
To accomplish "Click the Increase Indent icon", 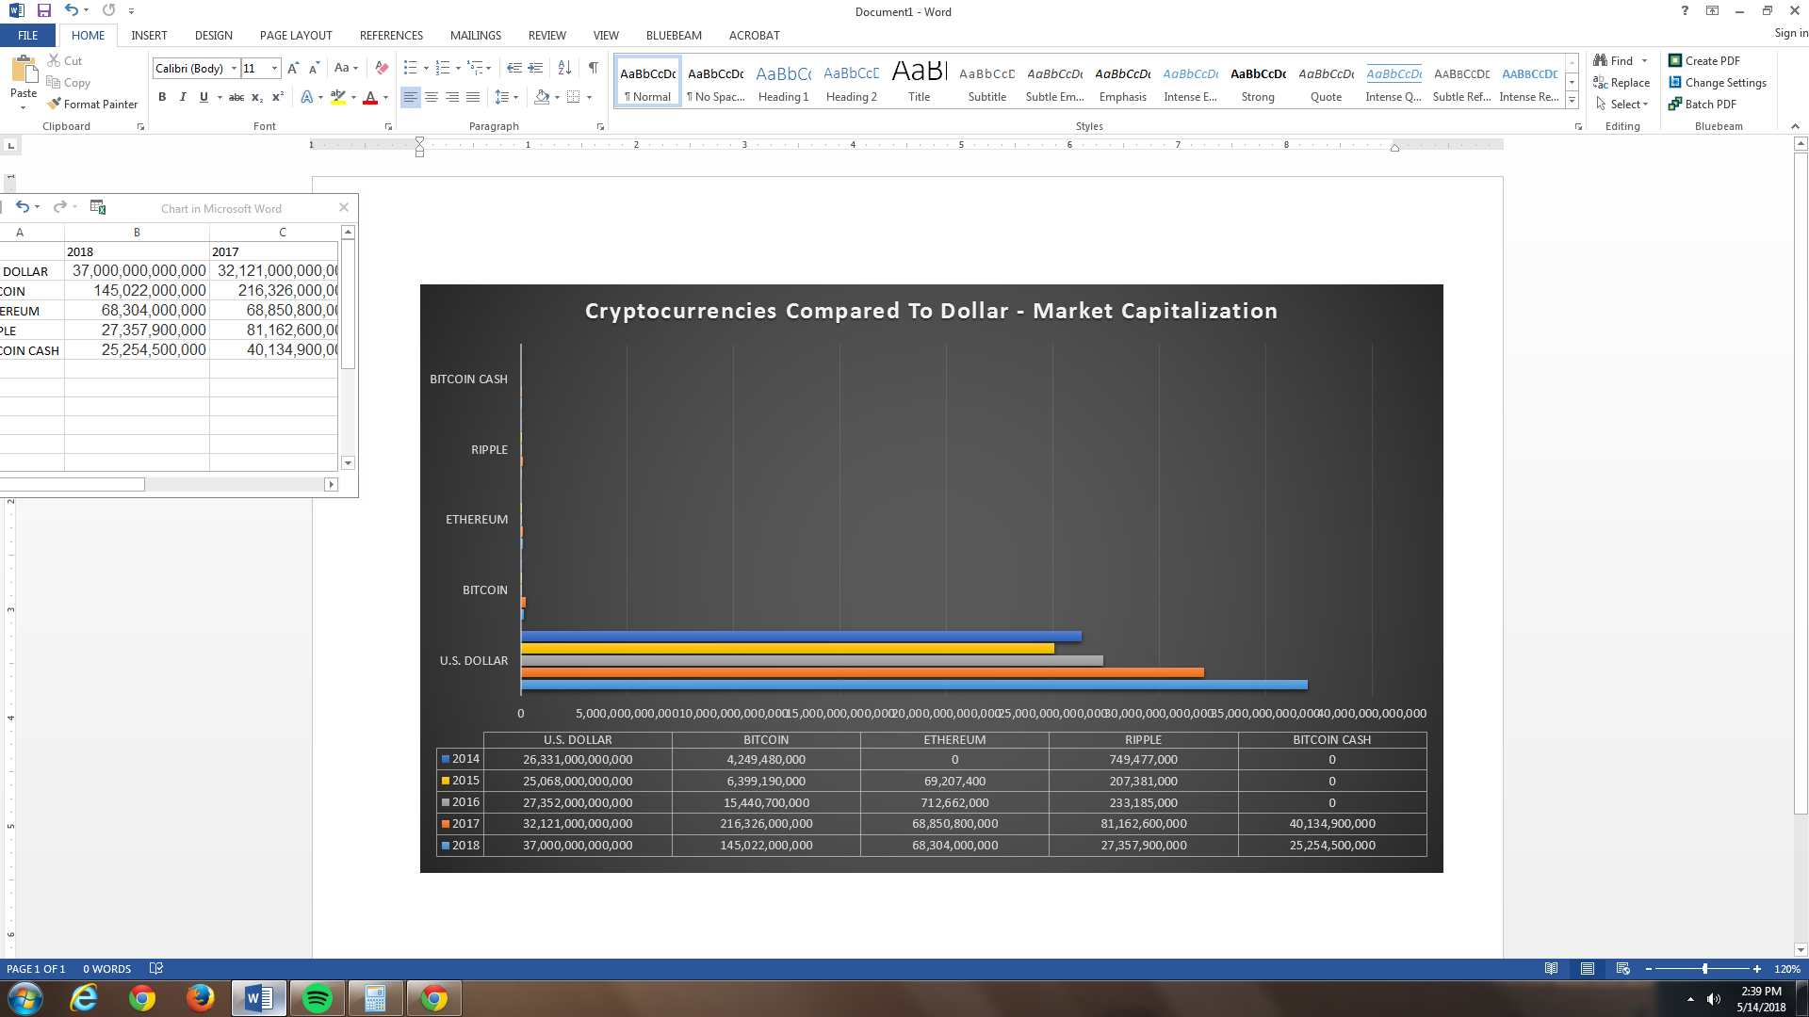I will 535,68.
